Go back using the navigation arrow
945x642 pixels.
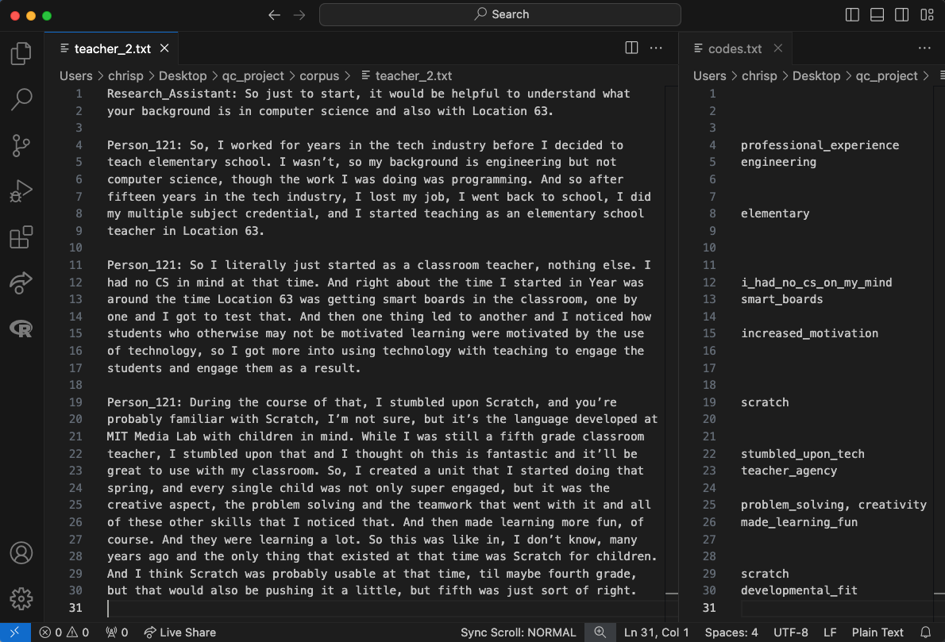(274, 14)
